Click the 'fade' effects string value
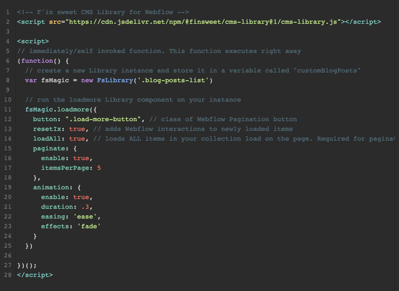This screenshot has height=291, width=399. tap(89, 226)
